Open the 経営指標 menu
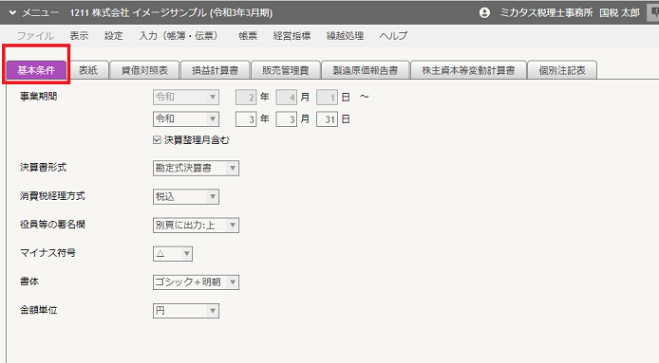The width and height of the screenshot is (659, 363). click(292, 36)
